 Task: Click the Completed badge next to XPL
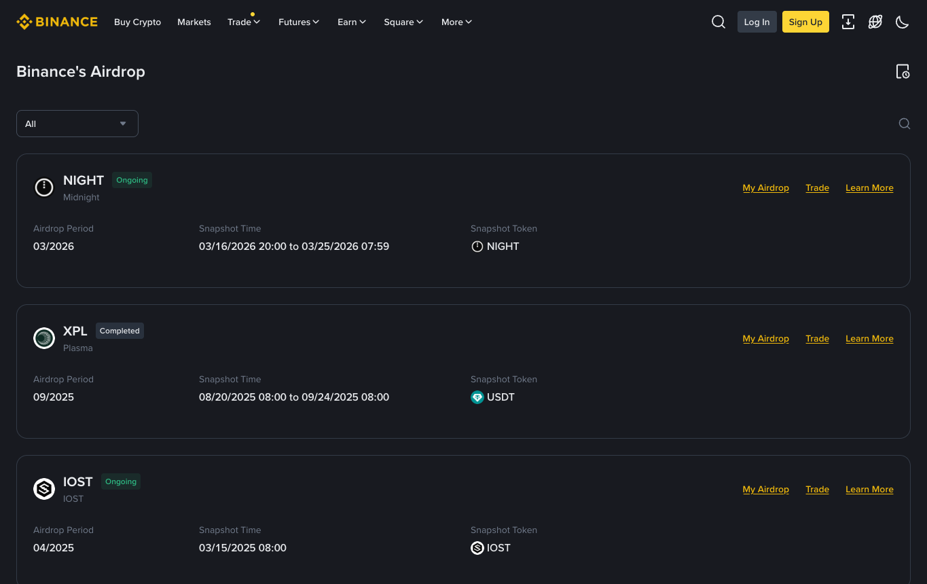point(120,331)
